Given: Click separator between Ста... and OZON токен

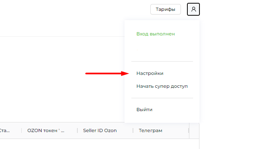Looking at the screenshot, I should click(x=22, y=130).
